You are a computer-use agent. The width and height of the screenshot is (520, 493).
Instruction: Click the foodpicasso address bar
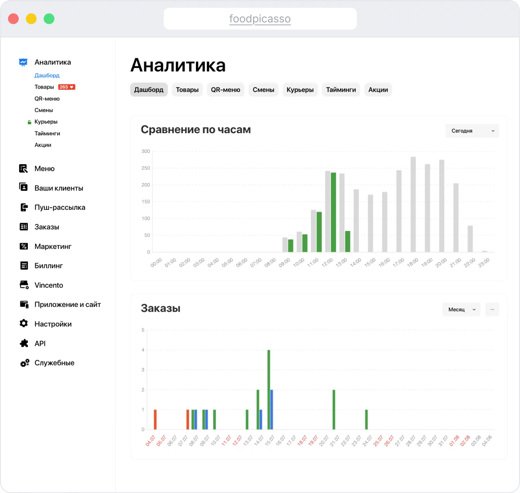[260, 19]
